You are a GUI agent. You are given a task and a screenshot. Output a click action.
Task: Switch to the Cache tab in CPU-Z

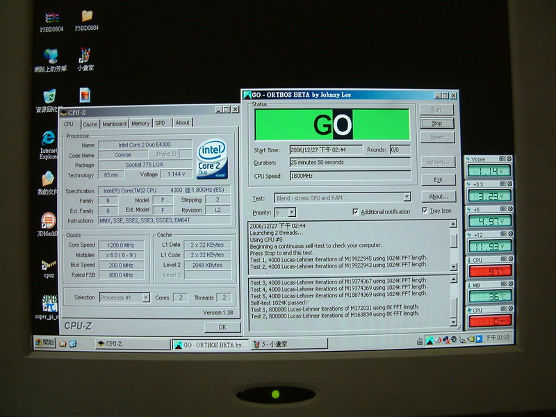pos(90,124)
